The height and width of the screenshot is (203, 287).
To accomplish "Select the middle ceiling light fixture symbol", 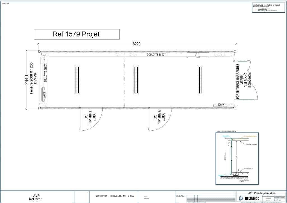I will point(136,79).
